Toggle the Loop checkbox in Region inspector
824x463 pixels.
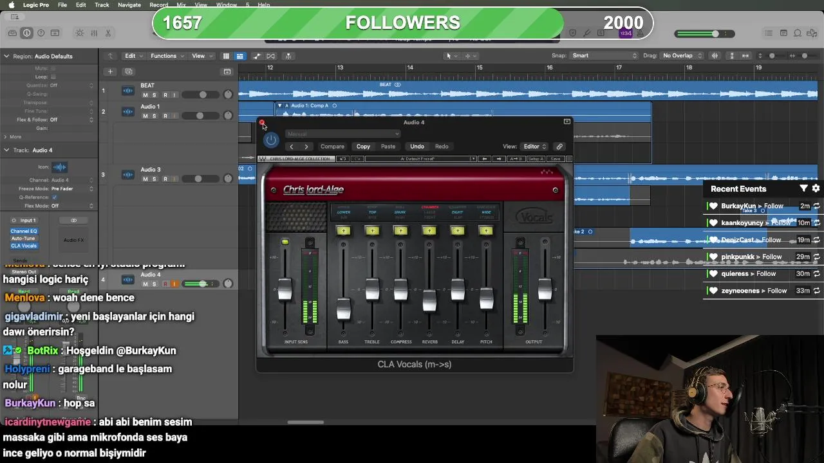[x=53, y=77]
